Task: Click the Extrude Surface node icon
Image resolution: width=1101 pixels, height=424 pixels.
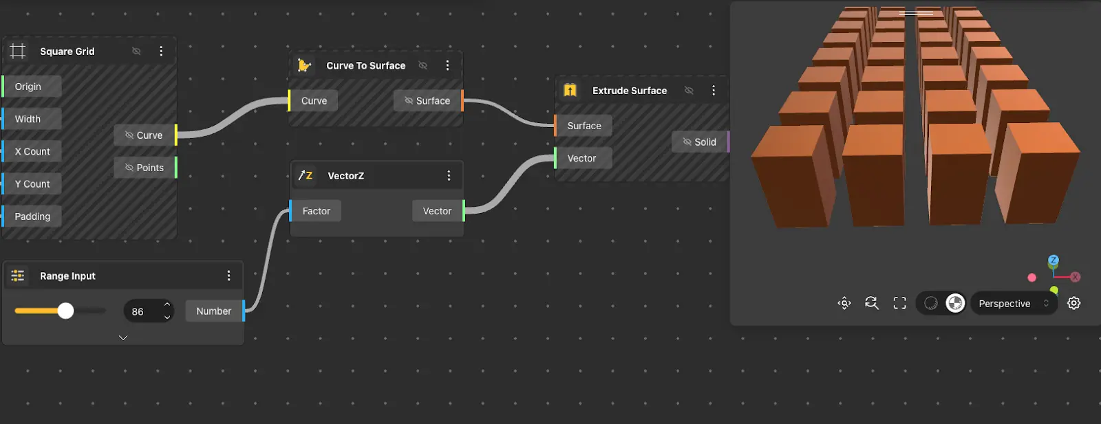Action: pyautogui.click(x=570, y=90)
